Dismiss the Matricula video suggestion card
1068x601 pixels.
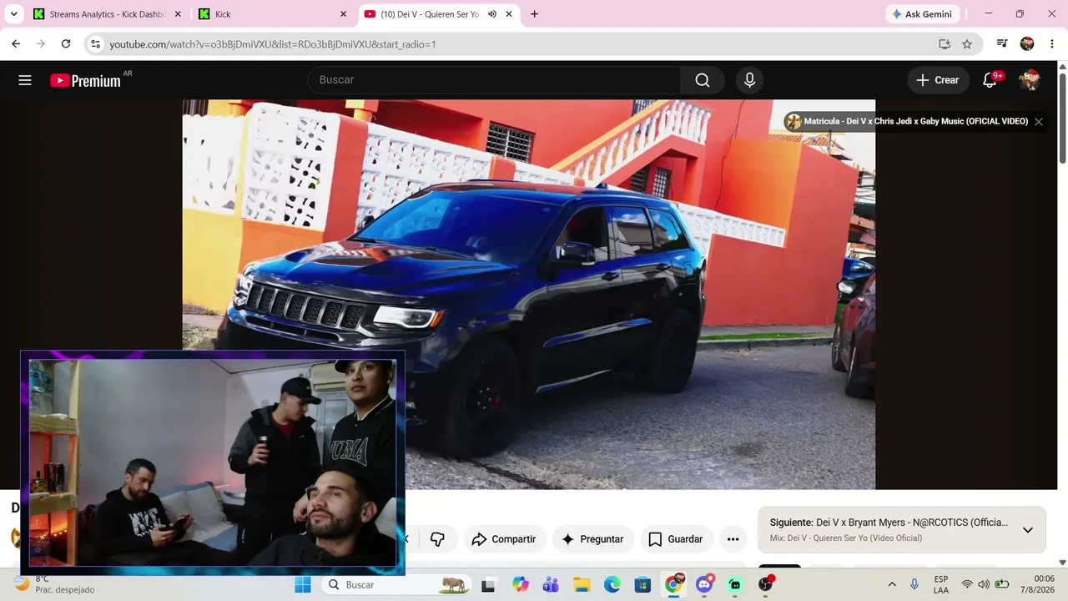[1039, 122]
